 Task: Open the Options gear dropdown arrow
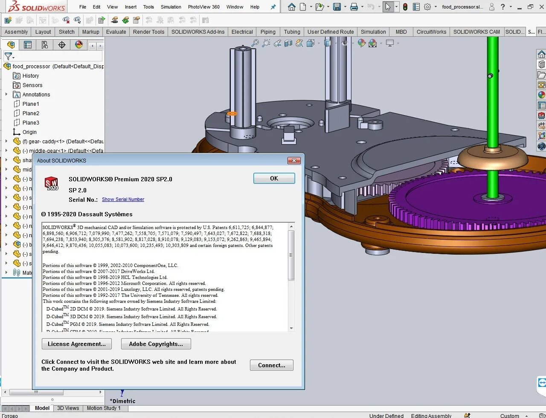coord(435,7)
